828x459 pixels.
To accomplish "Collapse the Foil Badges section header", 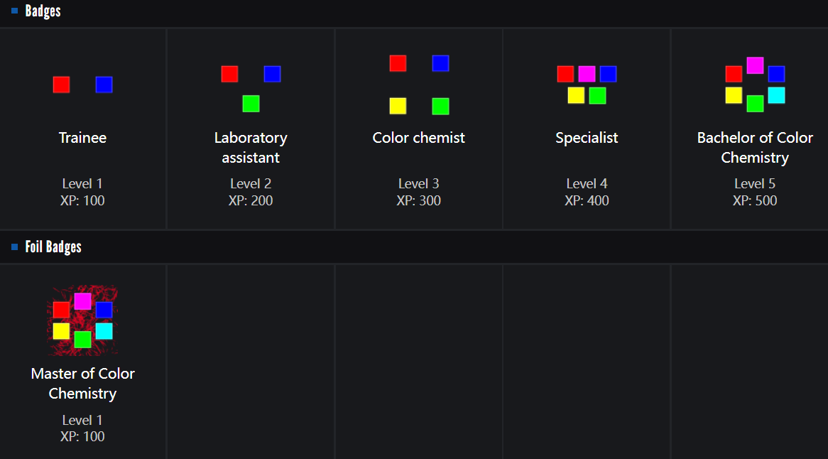I will point(53,247).
